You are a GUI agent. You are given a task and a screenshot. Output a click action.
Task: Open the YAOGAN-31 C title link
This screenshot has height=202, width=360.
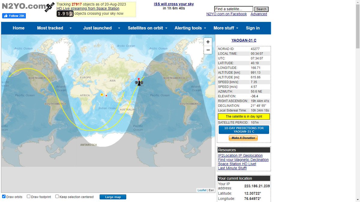244,40
